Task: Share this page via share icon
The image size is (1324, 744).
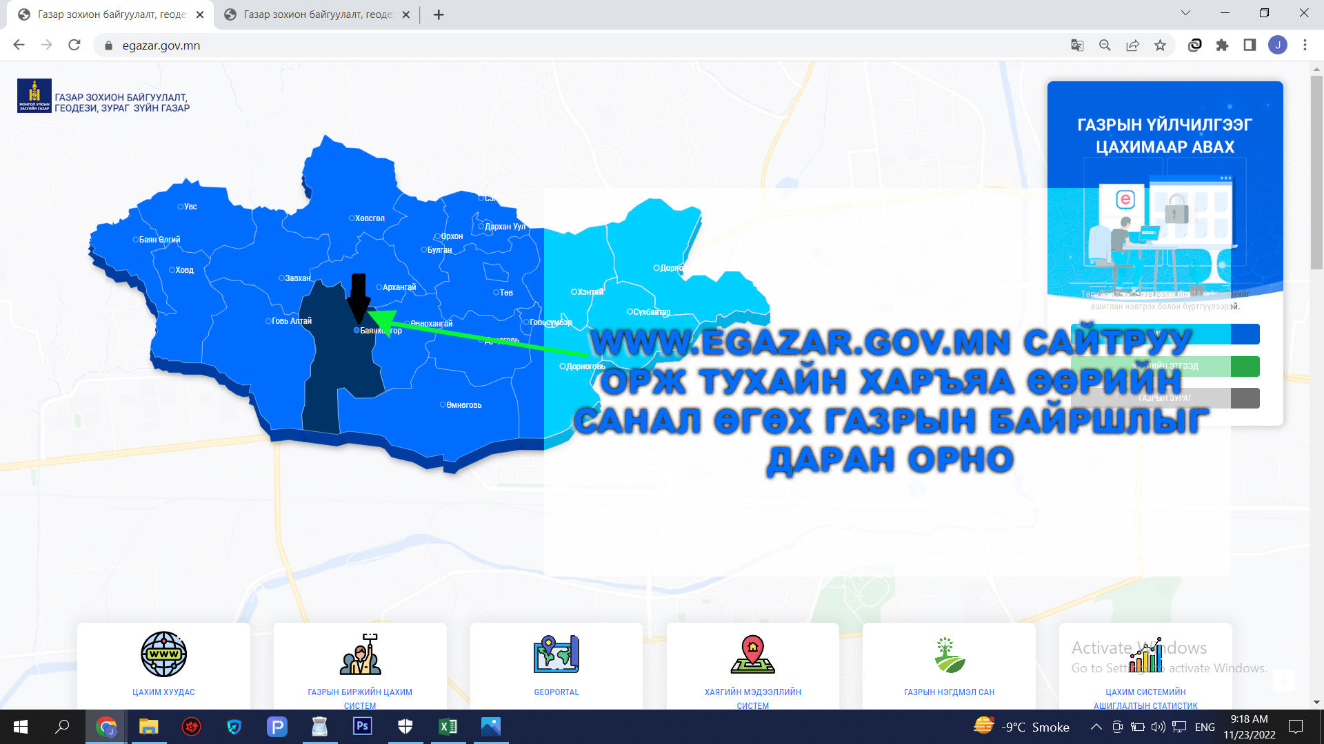Action: tap(1132, 45)
